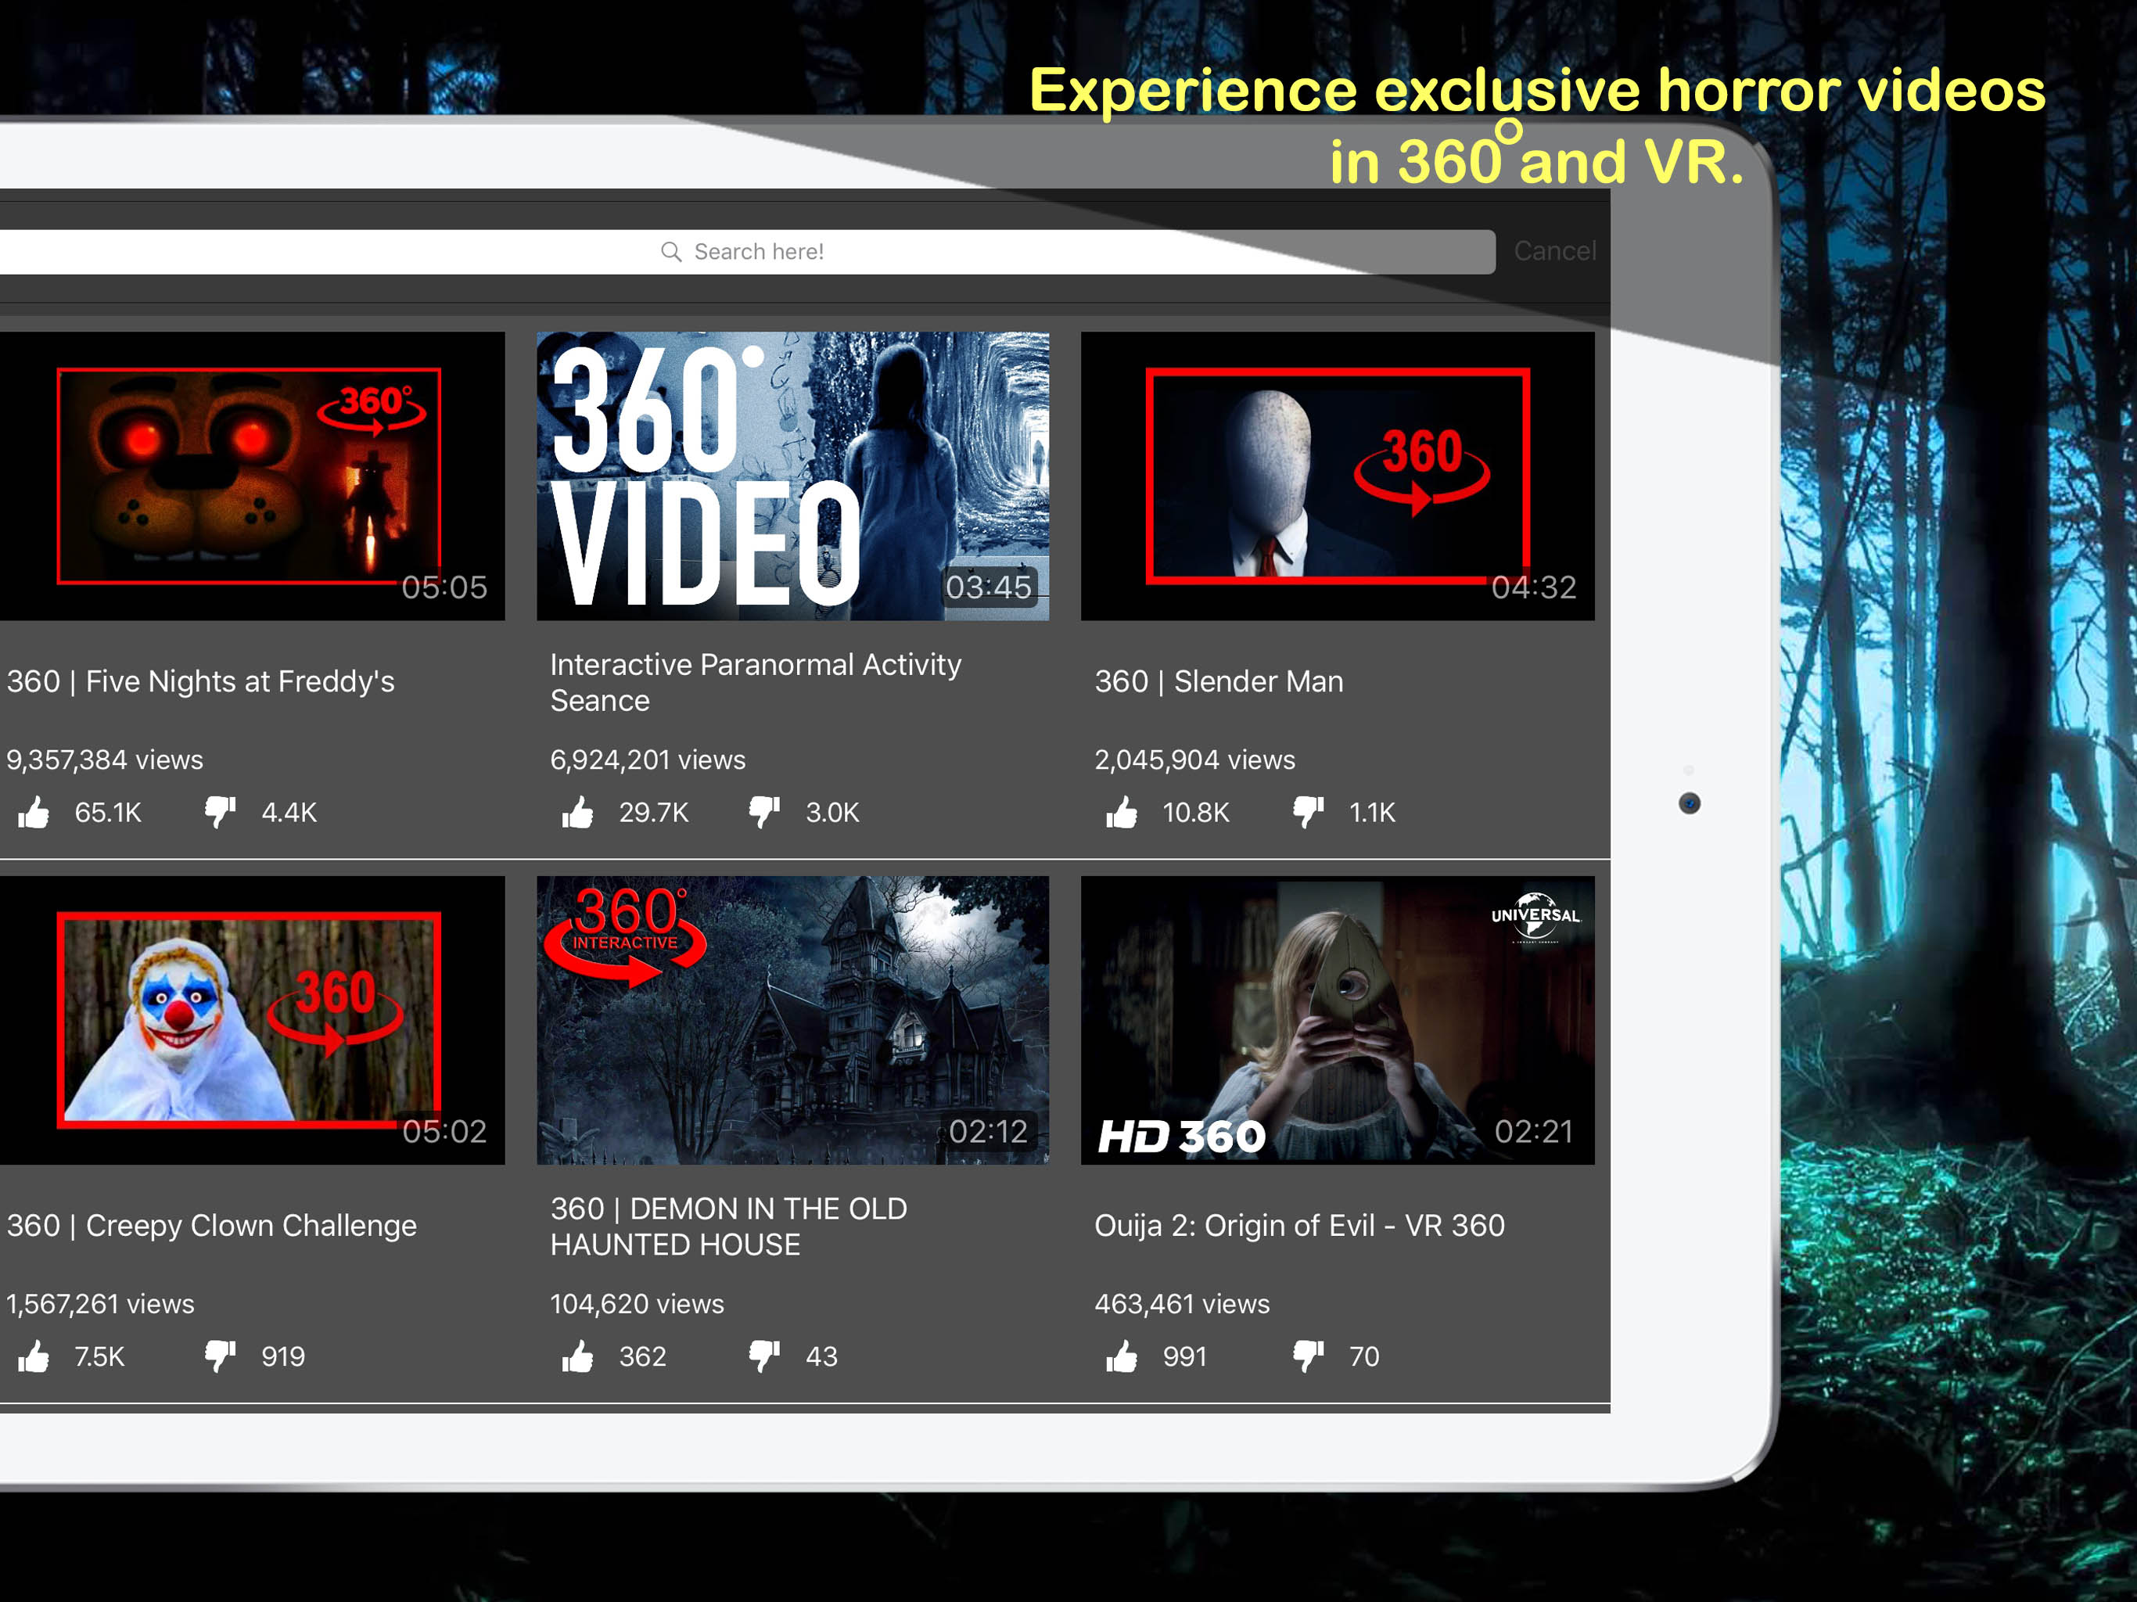Click '2,045,904 views' text
The width and height of the screenshot is (2137, 1602).
pos(1195,760)
